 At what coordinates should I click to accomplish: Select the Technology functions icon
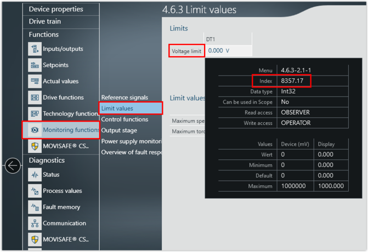point(35,114)
